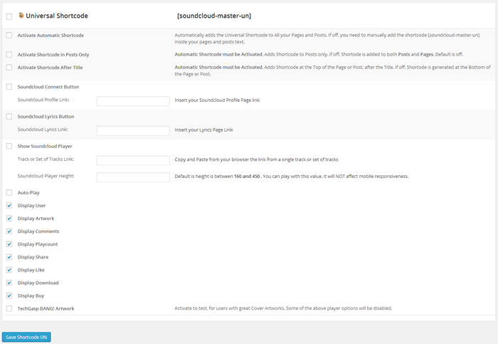Image resolution: width=498 pixels, height=344 pixels.
Task: Turn off Display Playcount checkbox
Action: pyautogui.click(x=9, y=244)
